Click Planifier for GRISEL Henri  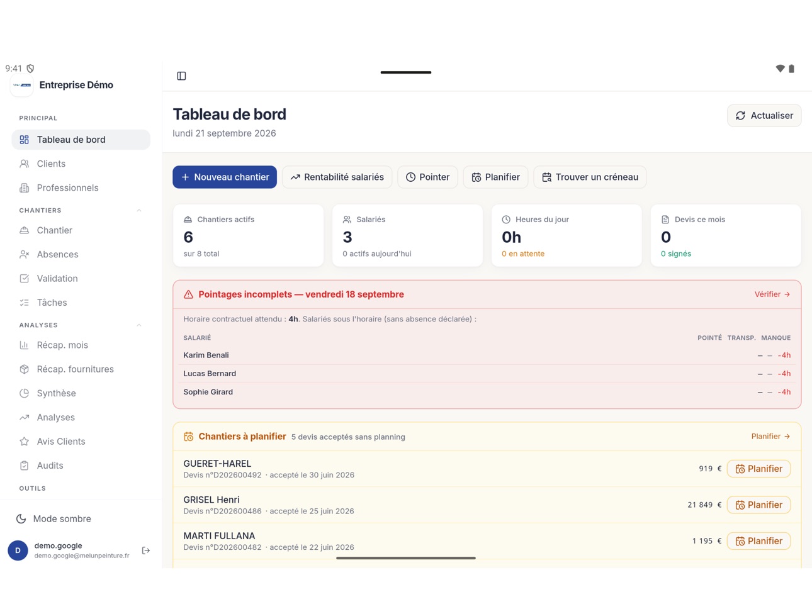click(758, 505)
